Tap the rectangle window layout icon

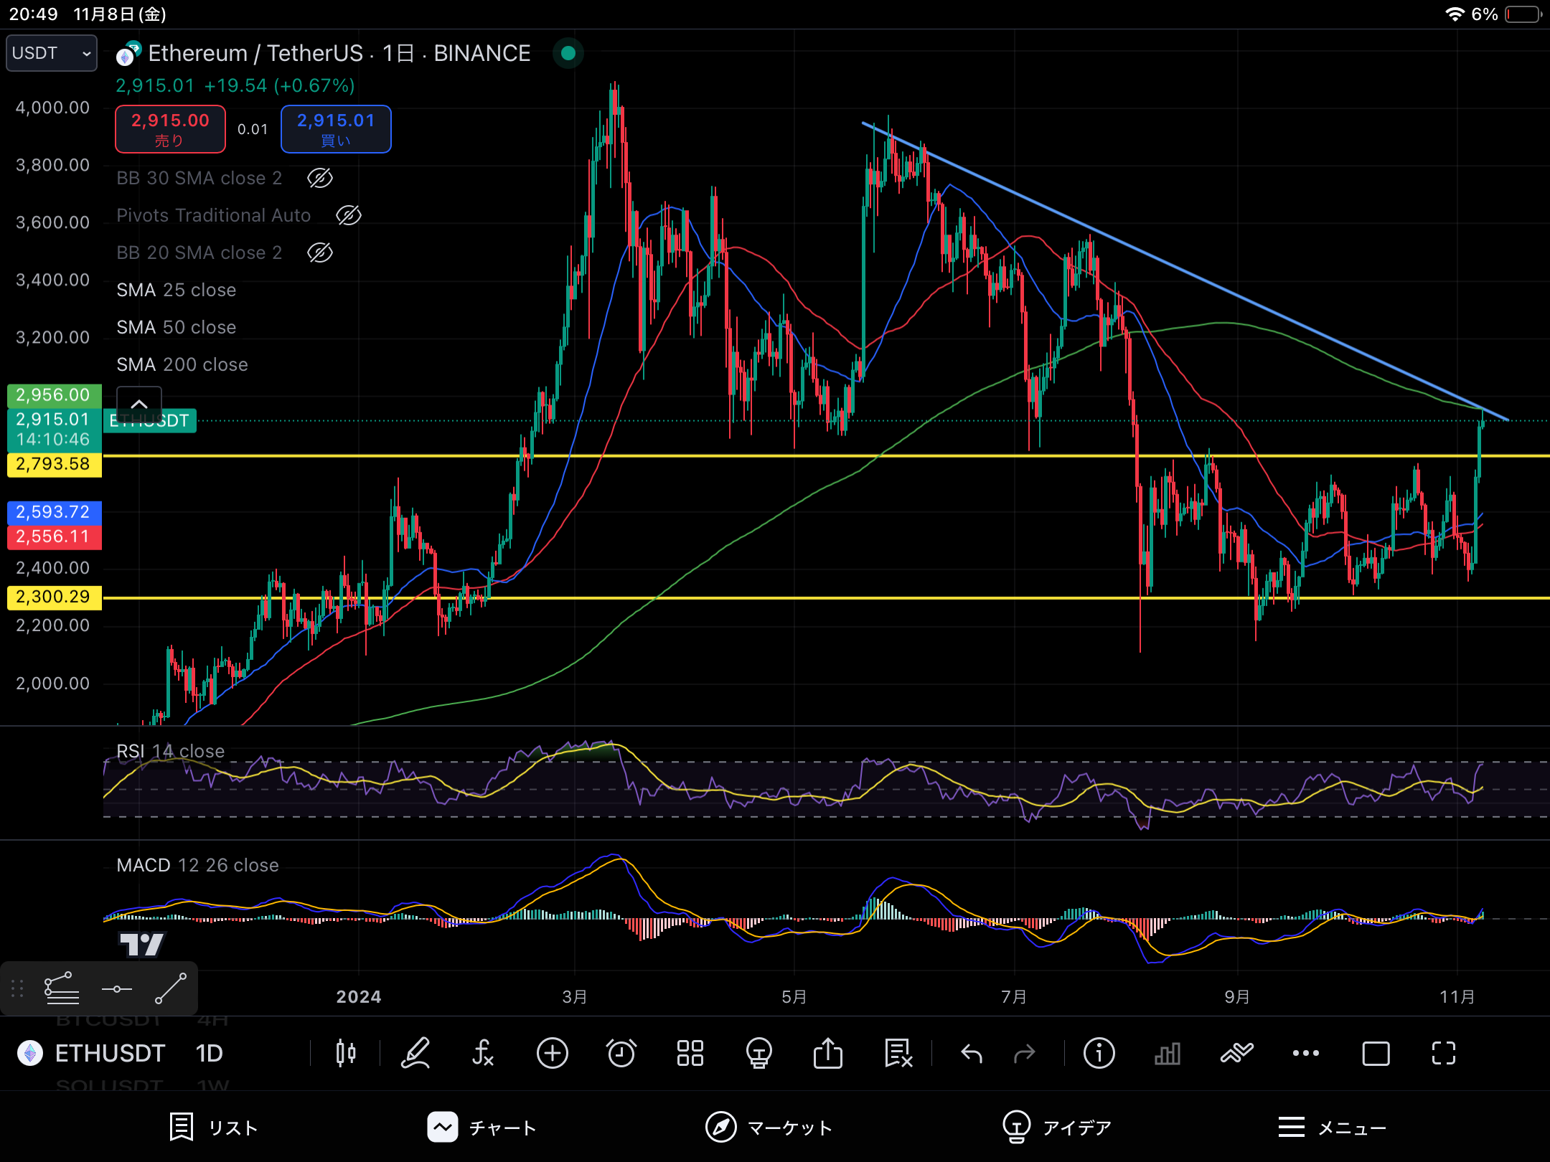(1376, 1053)
